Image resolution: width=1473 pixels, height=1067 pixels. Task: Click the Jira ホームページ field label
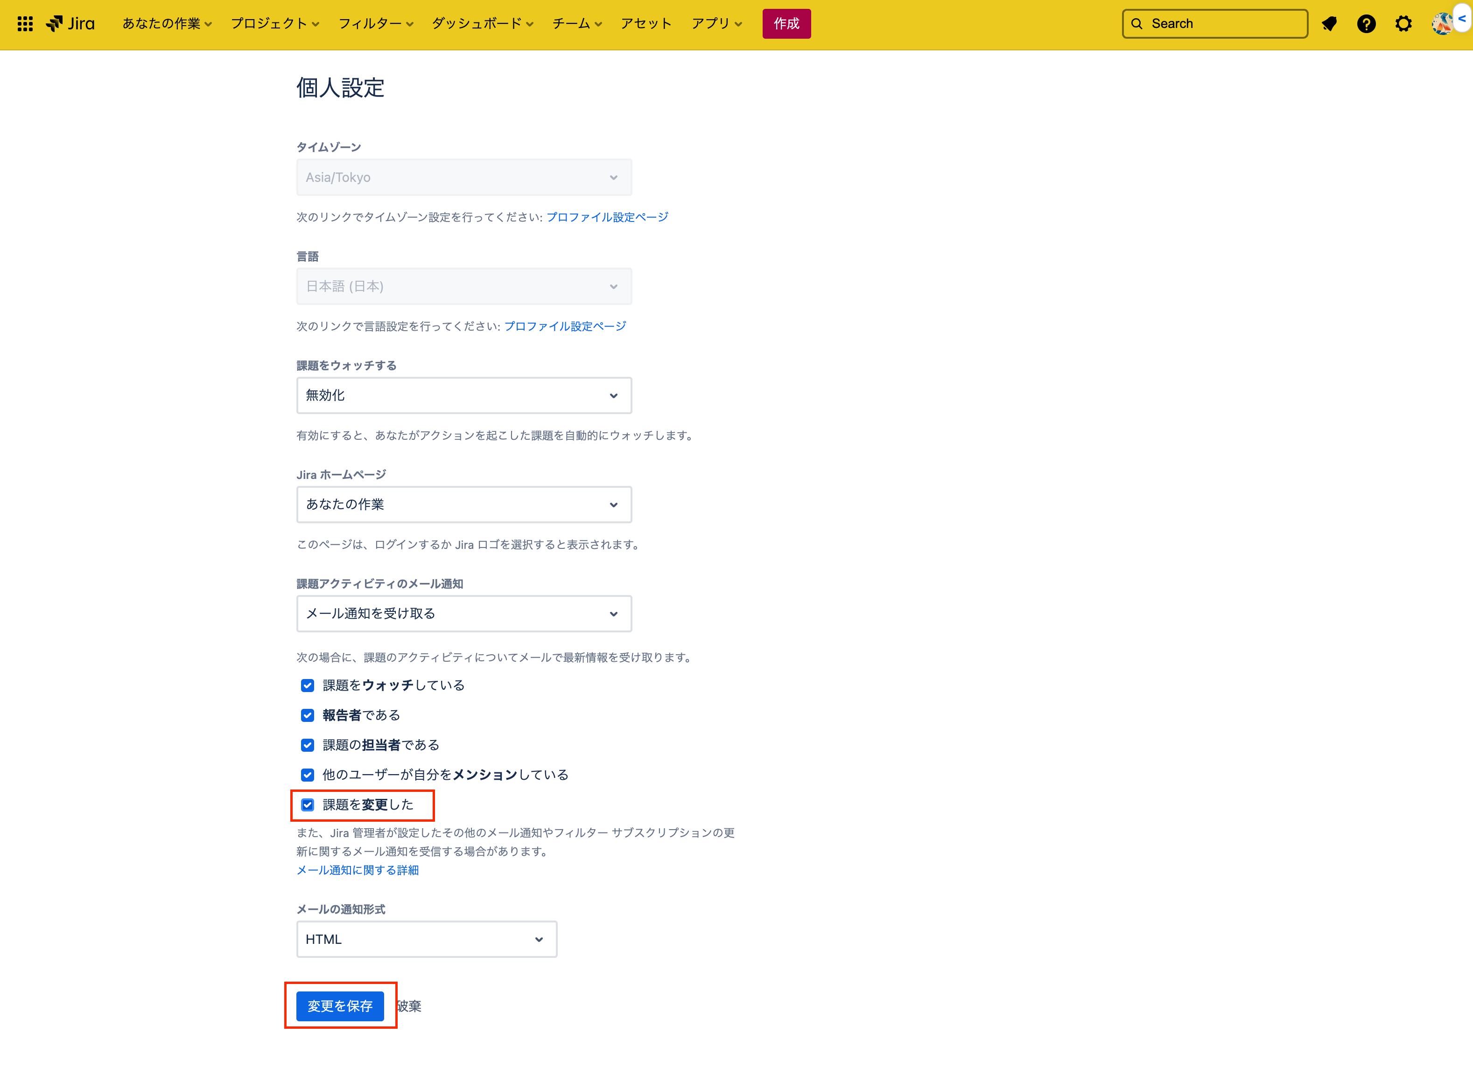coord(341,474)
